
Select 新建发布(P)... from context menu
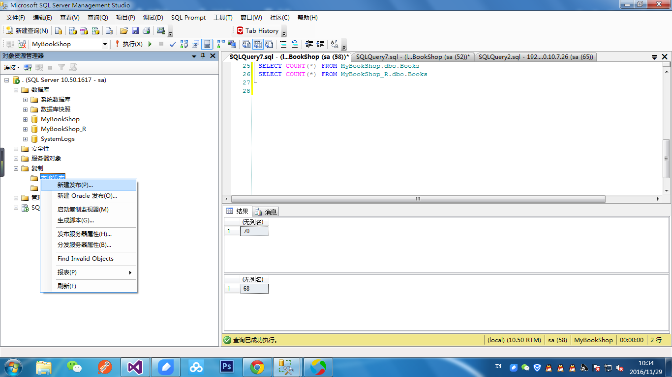point(75,185)
